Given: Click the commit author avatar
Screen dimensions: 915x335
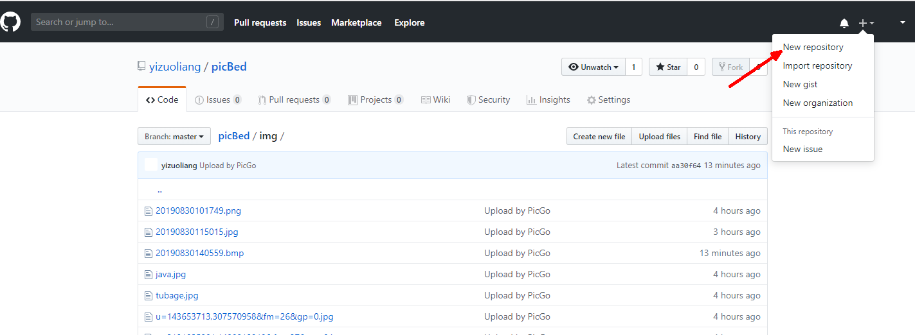Looking at the screenshot, I should point(151,165).
